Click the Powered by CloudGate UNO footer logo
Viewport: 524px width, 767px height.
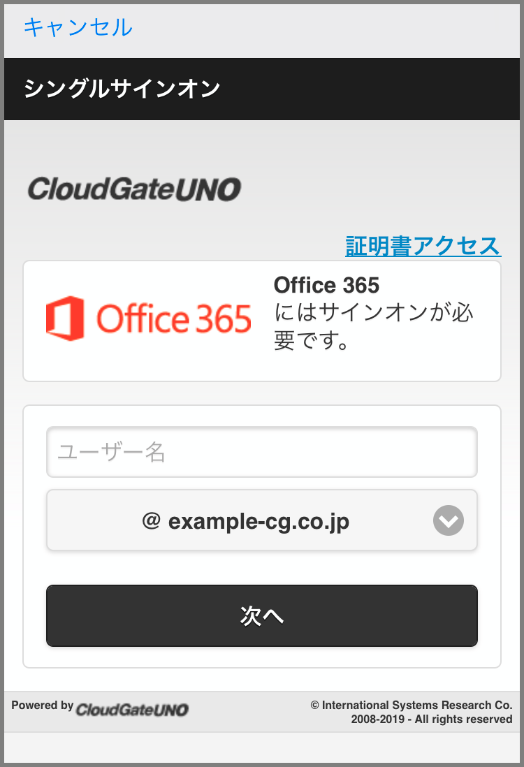(x=133, y=709)
